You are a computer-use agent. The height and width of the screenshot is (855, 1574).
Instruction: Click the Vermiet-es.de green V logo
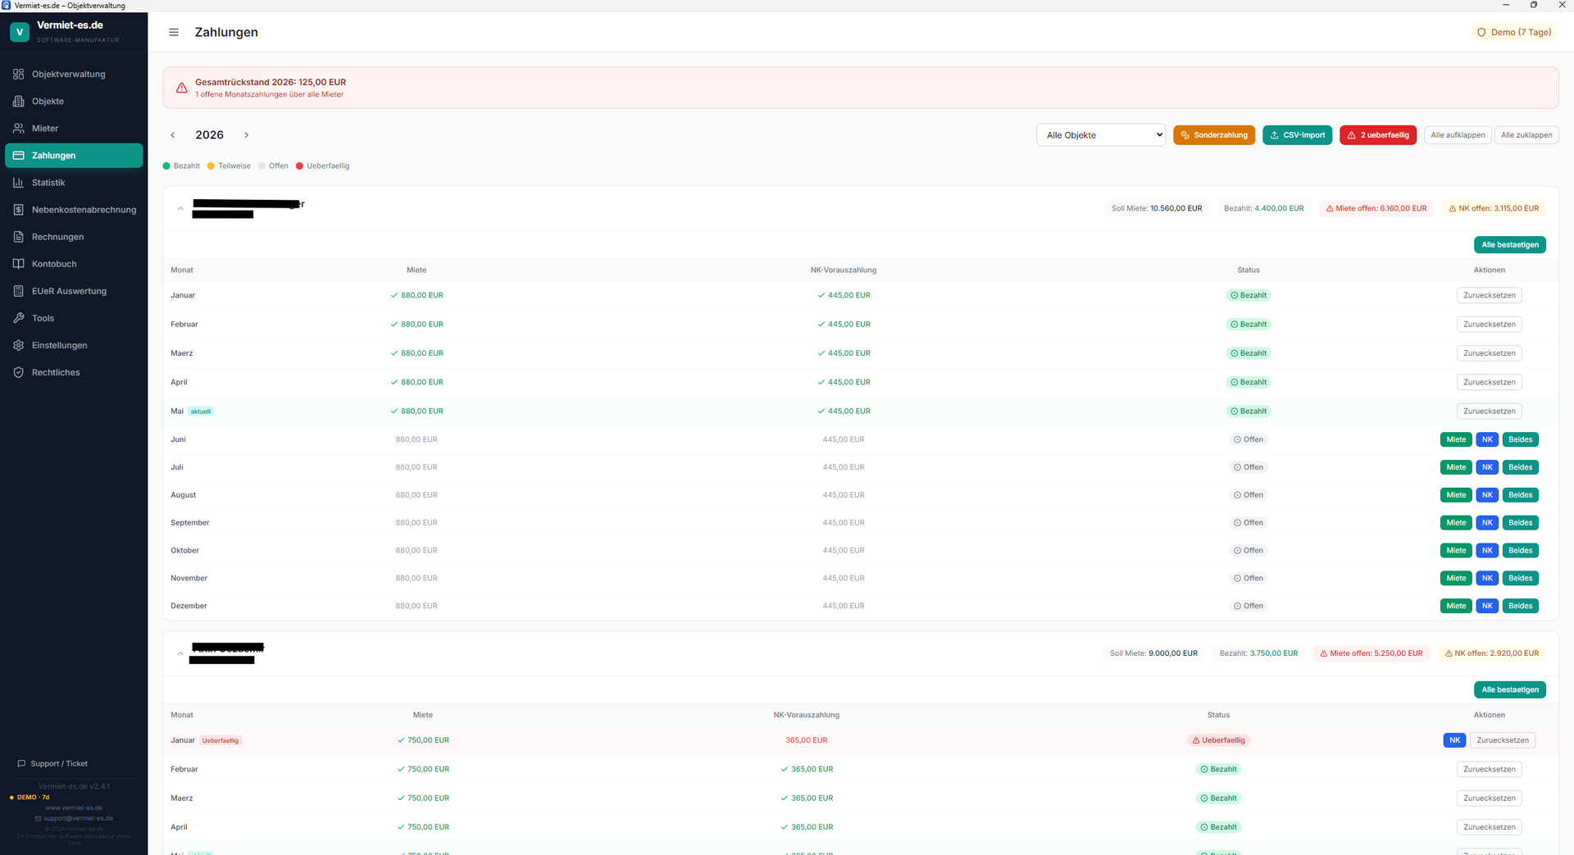coord(20,32)
